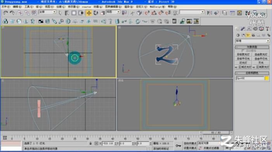
Task: Select the Cameras category icon
Action: click(253, 35)
